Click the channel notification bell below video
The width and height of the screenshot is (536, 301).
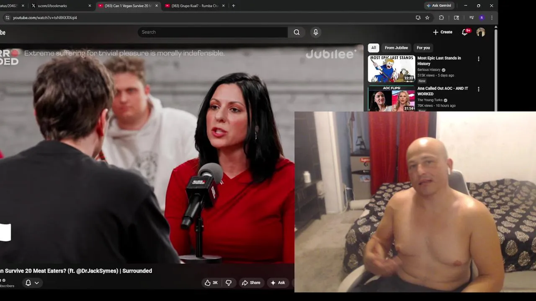(x=28, y=283)
